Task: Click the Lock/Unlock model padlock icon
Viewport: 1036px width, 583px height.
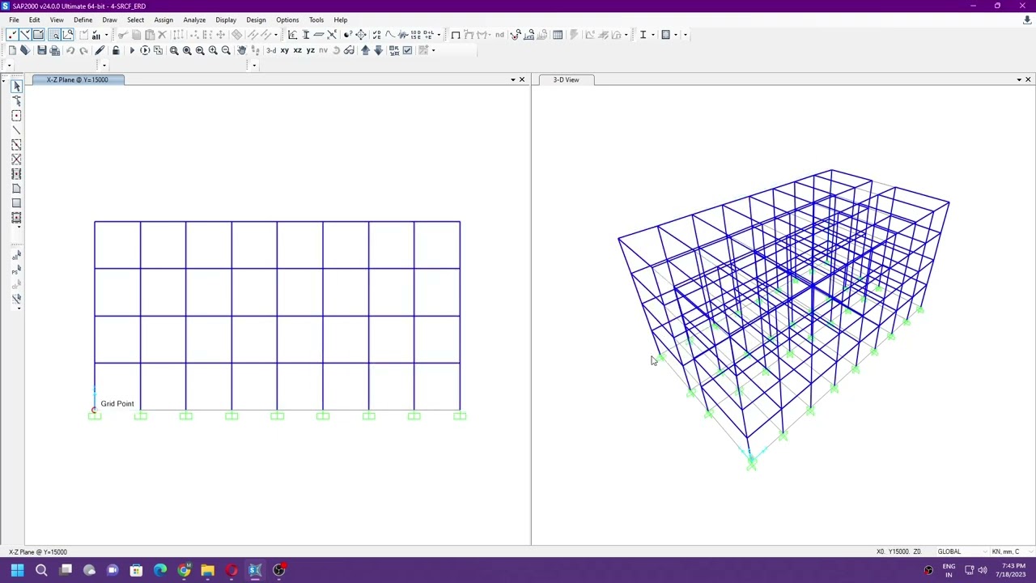Action: pyautogui.click(x=116, y=50)
